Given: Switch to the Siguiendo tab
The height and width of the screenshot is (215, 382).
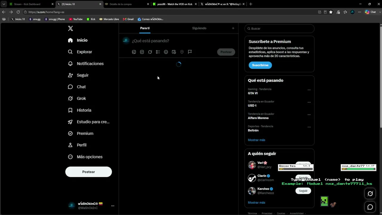Looking at the screenshot, I should tap(199, 28).
